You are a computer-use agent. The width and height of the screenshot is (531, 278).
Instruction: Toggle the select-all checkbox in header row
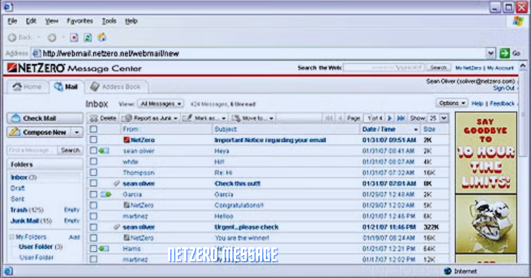point(93,129)
